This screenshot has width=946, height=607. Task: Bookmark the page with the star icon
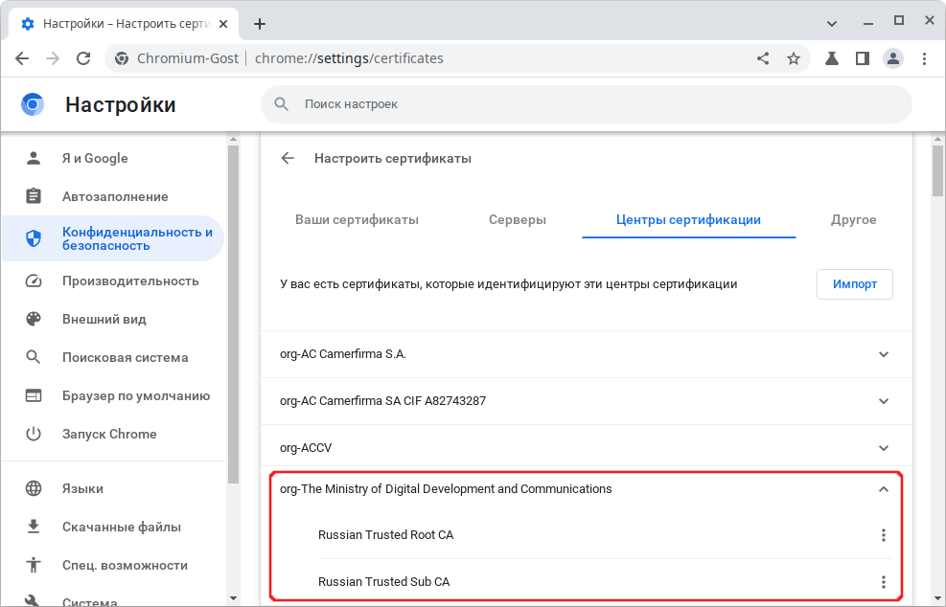click(794, 58)
